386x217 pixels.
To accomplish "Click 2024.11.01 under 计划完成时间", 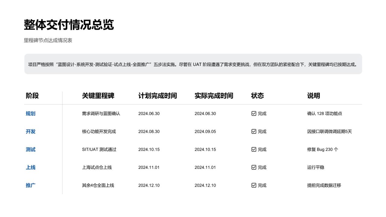I will coord(149,167).
